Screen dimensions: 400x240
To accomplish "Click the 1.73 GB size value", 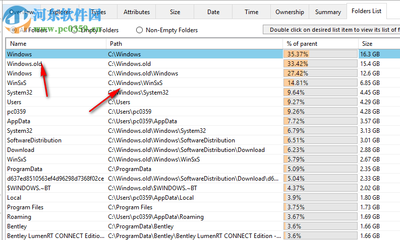I will tap(370, 207).
